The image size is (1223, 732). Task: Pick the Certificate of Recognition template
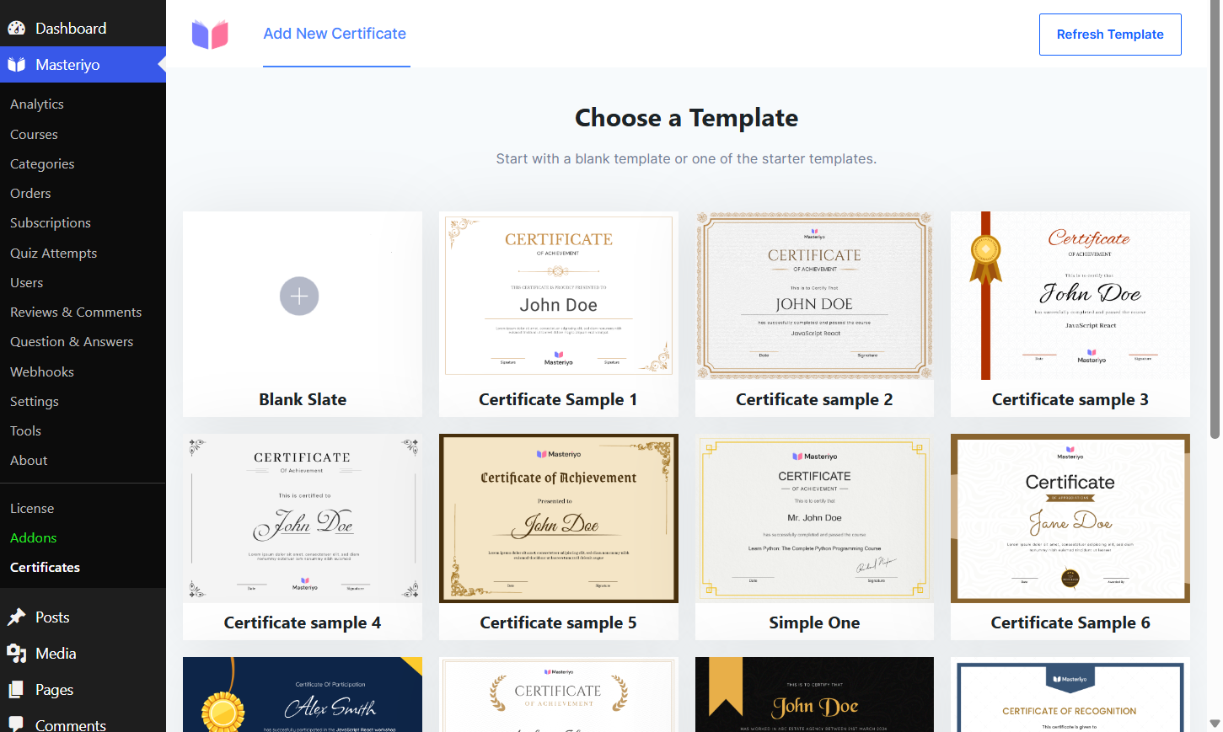[x=1070, y=694]
